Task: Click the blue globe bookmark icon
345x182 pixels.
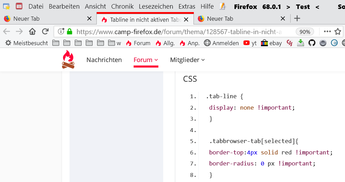Action: pyautogui.click(x=334, y=43)
